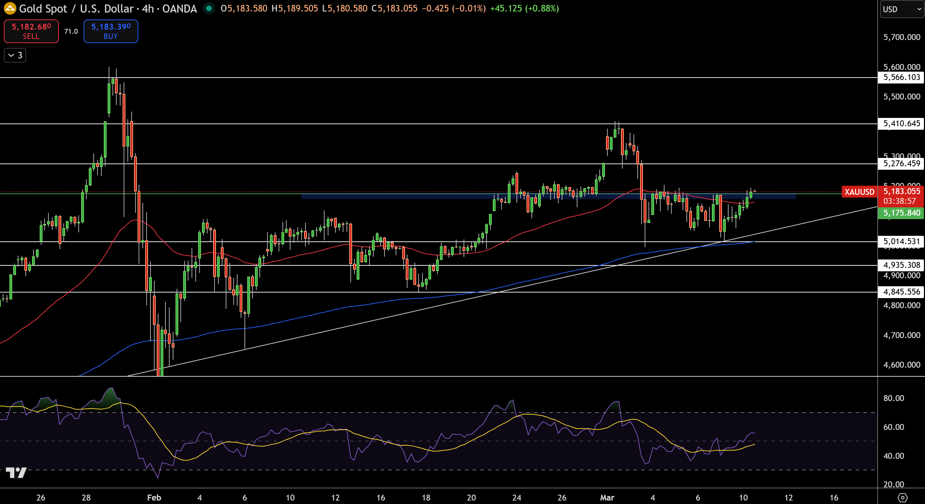Click the 5,566.103 horizontal line price label
The width and height of the screenshot is (925, 504).
click(x=901, y=77)
